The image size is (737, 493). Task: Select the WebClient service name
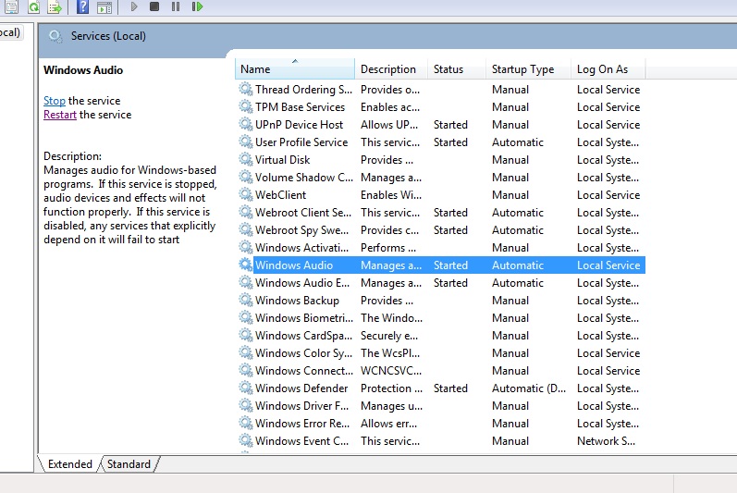click(x=280, y=195)
